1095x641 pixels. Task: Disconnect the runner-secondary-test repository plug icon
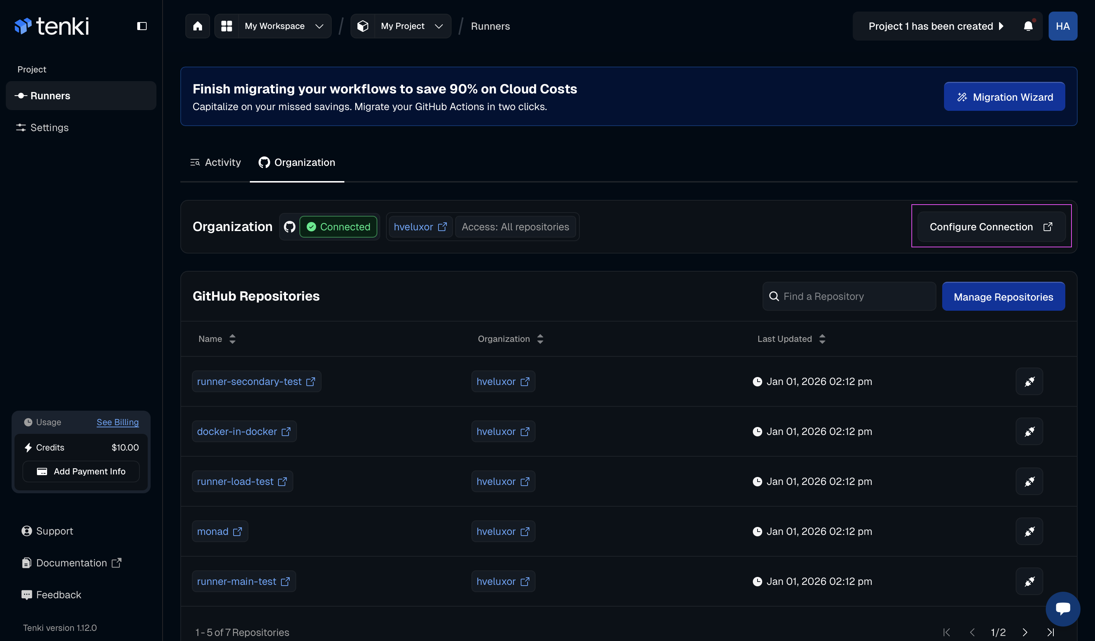pyautogui.click(x=1029, y=382)
